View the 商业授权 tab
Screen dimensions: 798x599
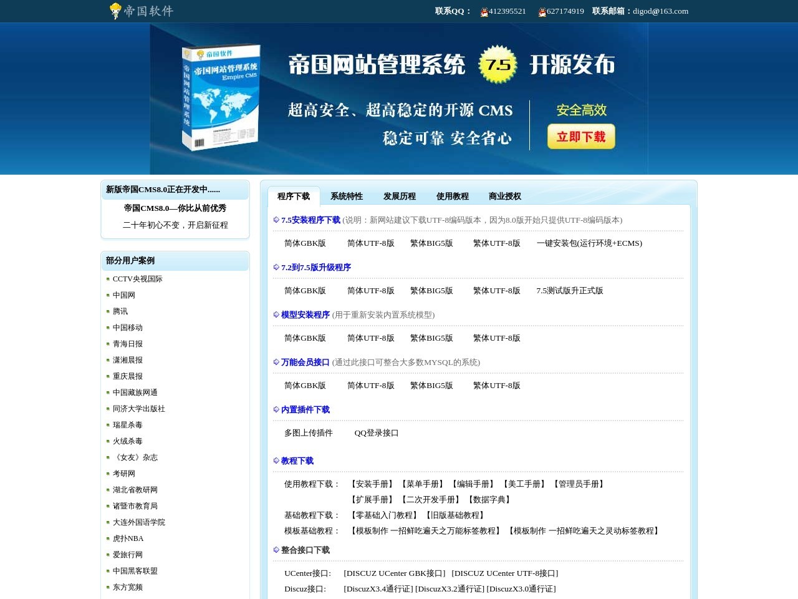pyautogui.click(x=504, y=196)
